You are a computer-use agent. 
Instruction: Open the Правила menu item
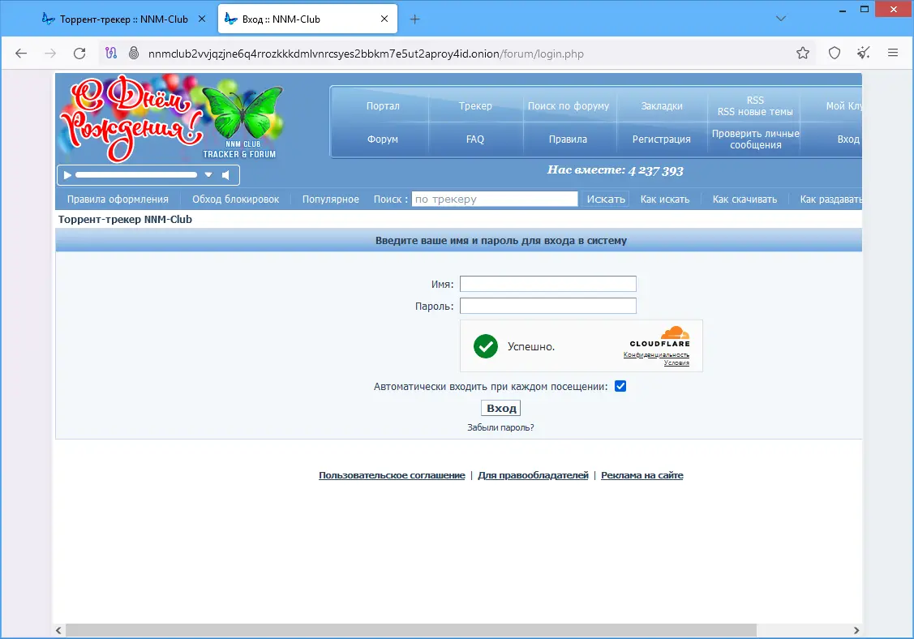pyautogui.click(x=568, y=139)
